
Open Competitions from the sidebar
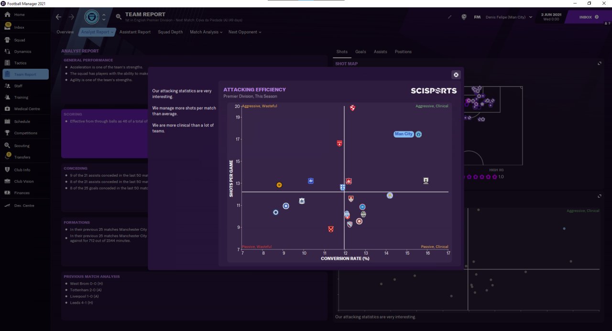tap(25, 133)
